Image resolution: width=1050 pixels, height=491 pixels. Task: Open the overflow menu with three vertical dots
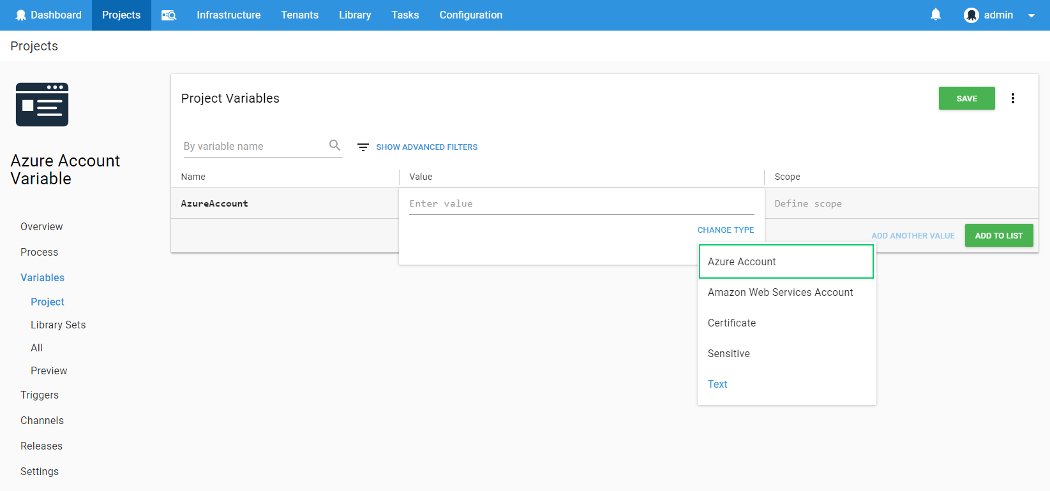coord(1013,98)
